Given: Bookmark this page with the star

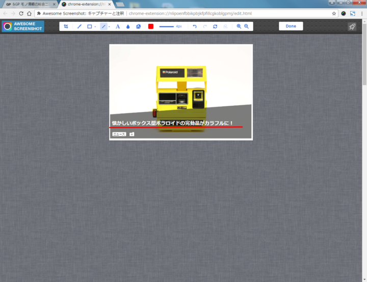Looking at the screenshot, I should coord(334,14).
